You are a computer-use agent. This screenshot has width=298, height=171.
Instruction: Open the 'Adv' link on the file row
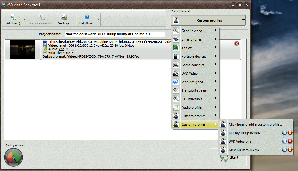(x=168, y=42)
